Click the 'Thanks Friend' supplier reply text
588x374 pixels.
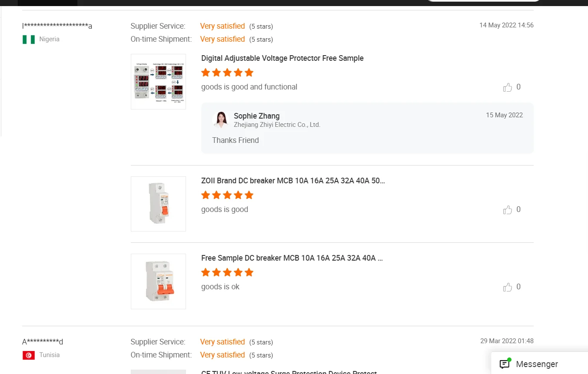[x=235, y=140]
